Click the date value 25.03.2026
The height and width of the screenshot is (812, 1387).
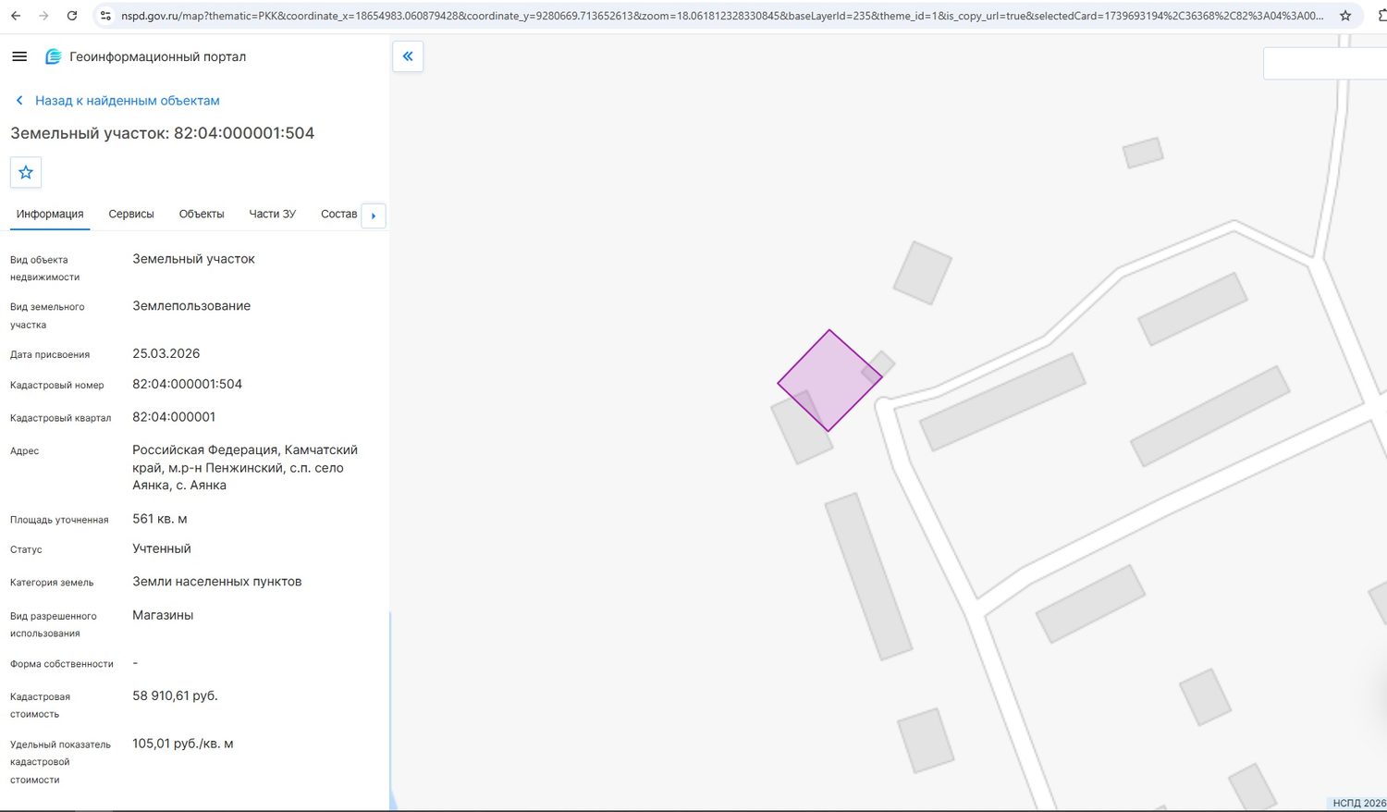click(166, 353)
